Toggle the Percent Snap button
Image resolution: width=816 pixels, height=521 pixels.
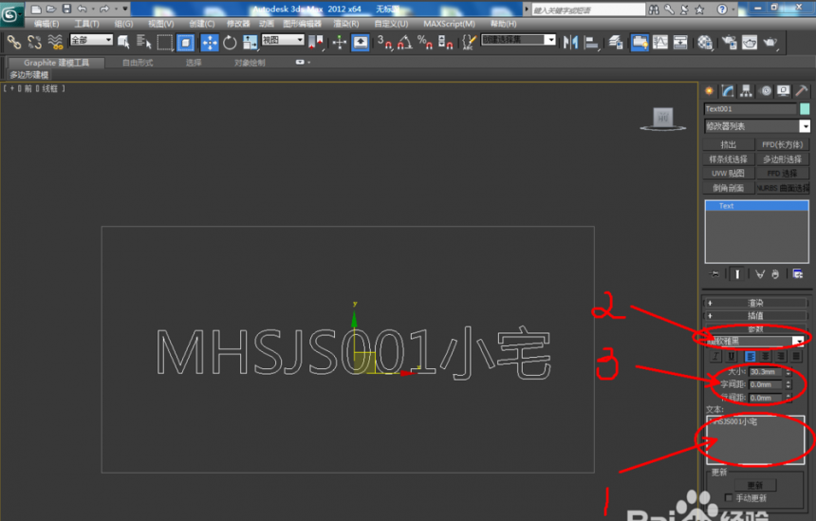(425, 42)
